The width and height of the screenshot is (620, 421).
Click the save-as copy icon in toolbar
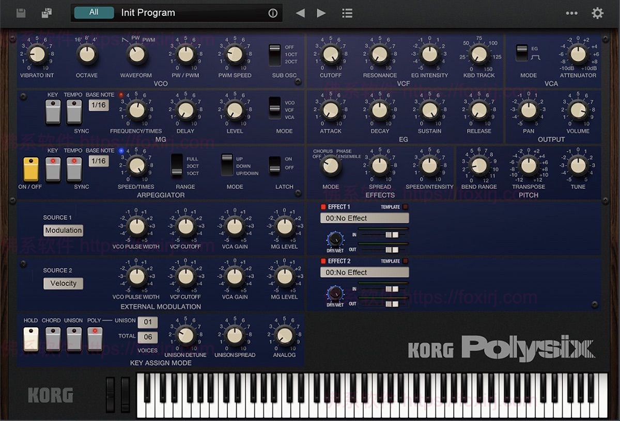point(47,13)
